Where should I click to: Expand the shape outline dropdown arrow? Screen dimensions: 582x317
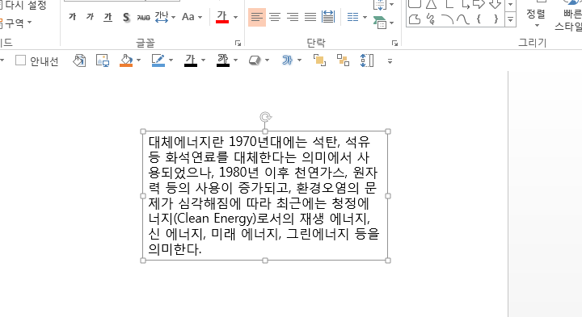pos(171,60)
